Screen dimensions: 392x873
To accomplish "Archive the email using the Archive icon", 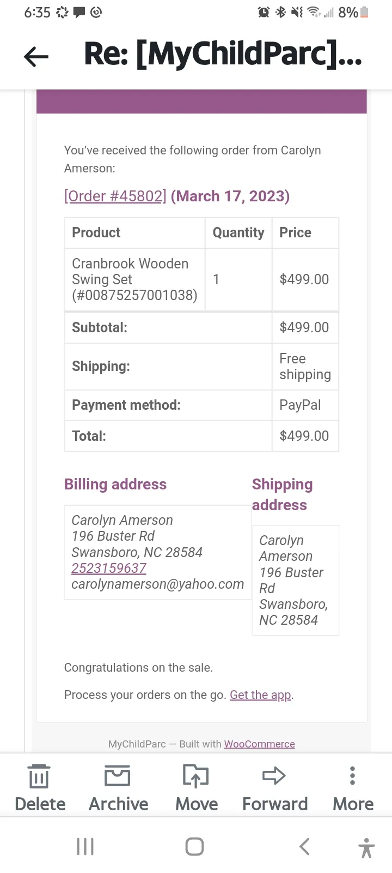I will click(118, 788).
